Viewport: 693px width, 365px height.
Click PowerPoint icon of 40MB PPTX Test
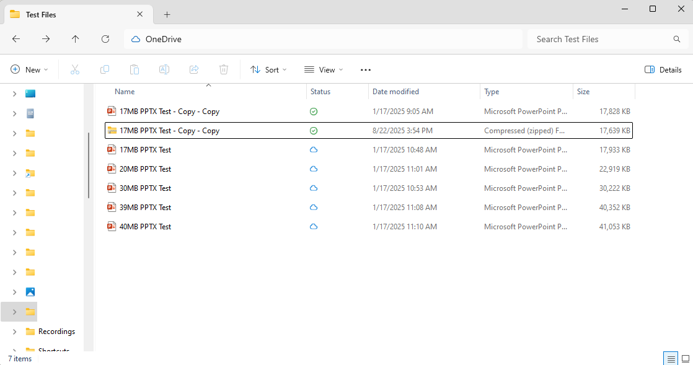[x=112, y=226]
